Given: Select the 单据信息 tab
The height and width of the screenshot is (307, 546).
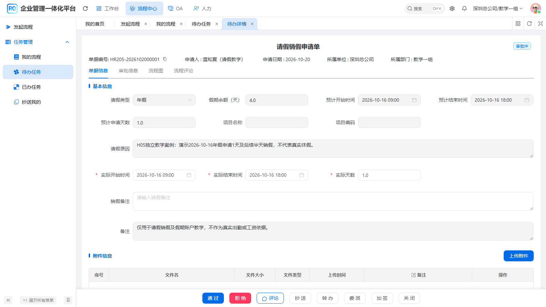Looking at the screenshot, I should tap(98, 71).
